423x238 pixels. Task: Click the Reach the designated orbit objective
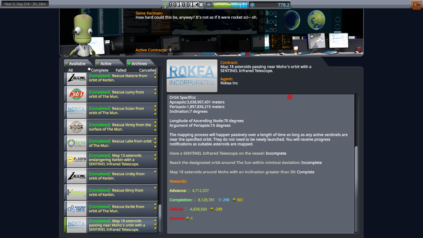pos(246,163)
